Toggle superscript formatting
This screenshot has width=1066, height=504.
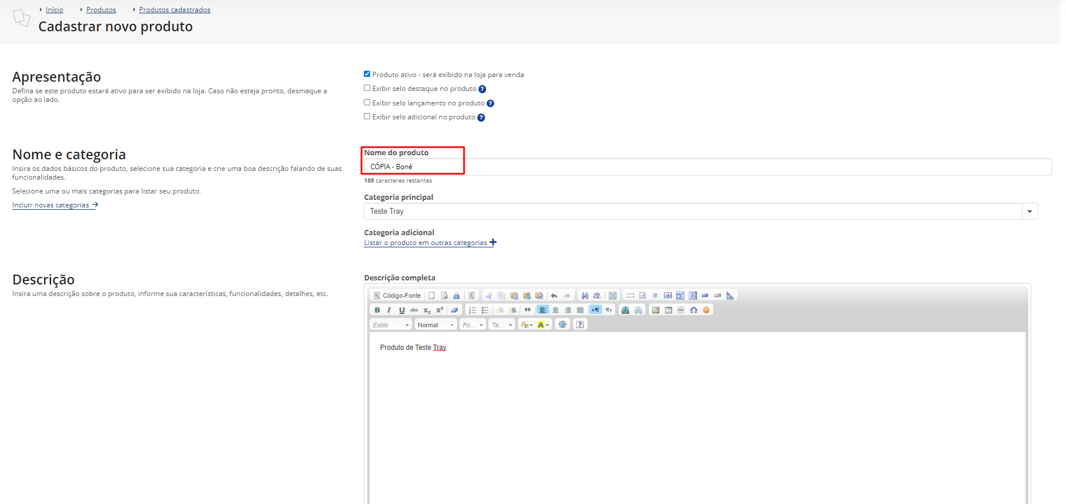point(440,310)
